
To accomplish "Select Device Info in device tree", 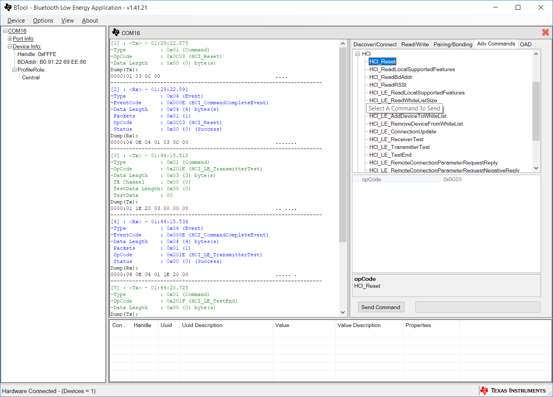I will [x=27, y=46].
